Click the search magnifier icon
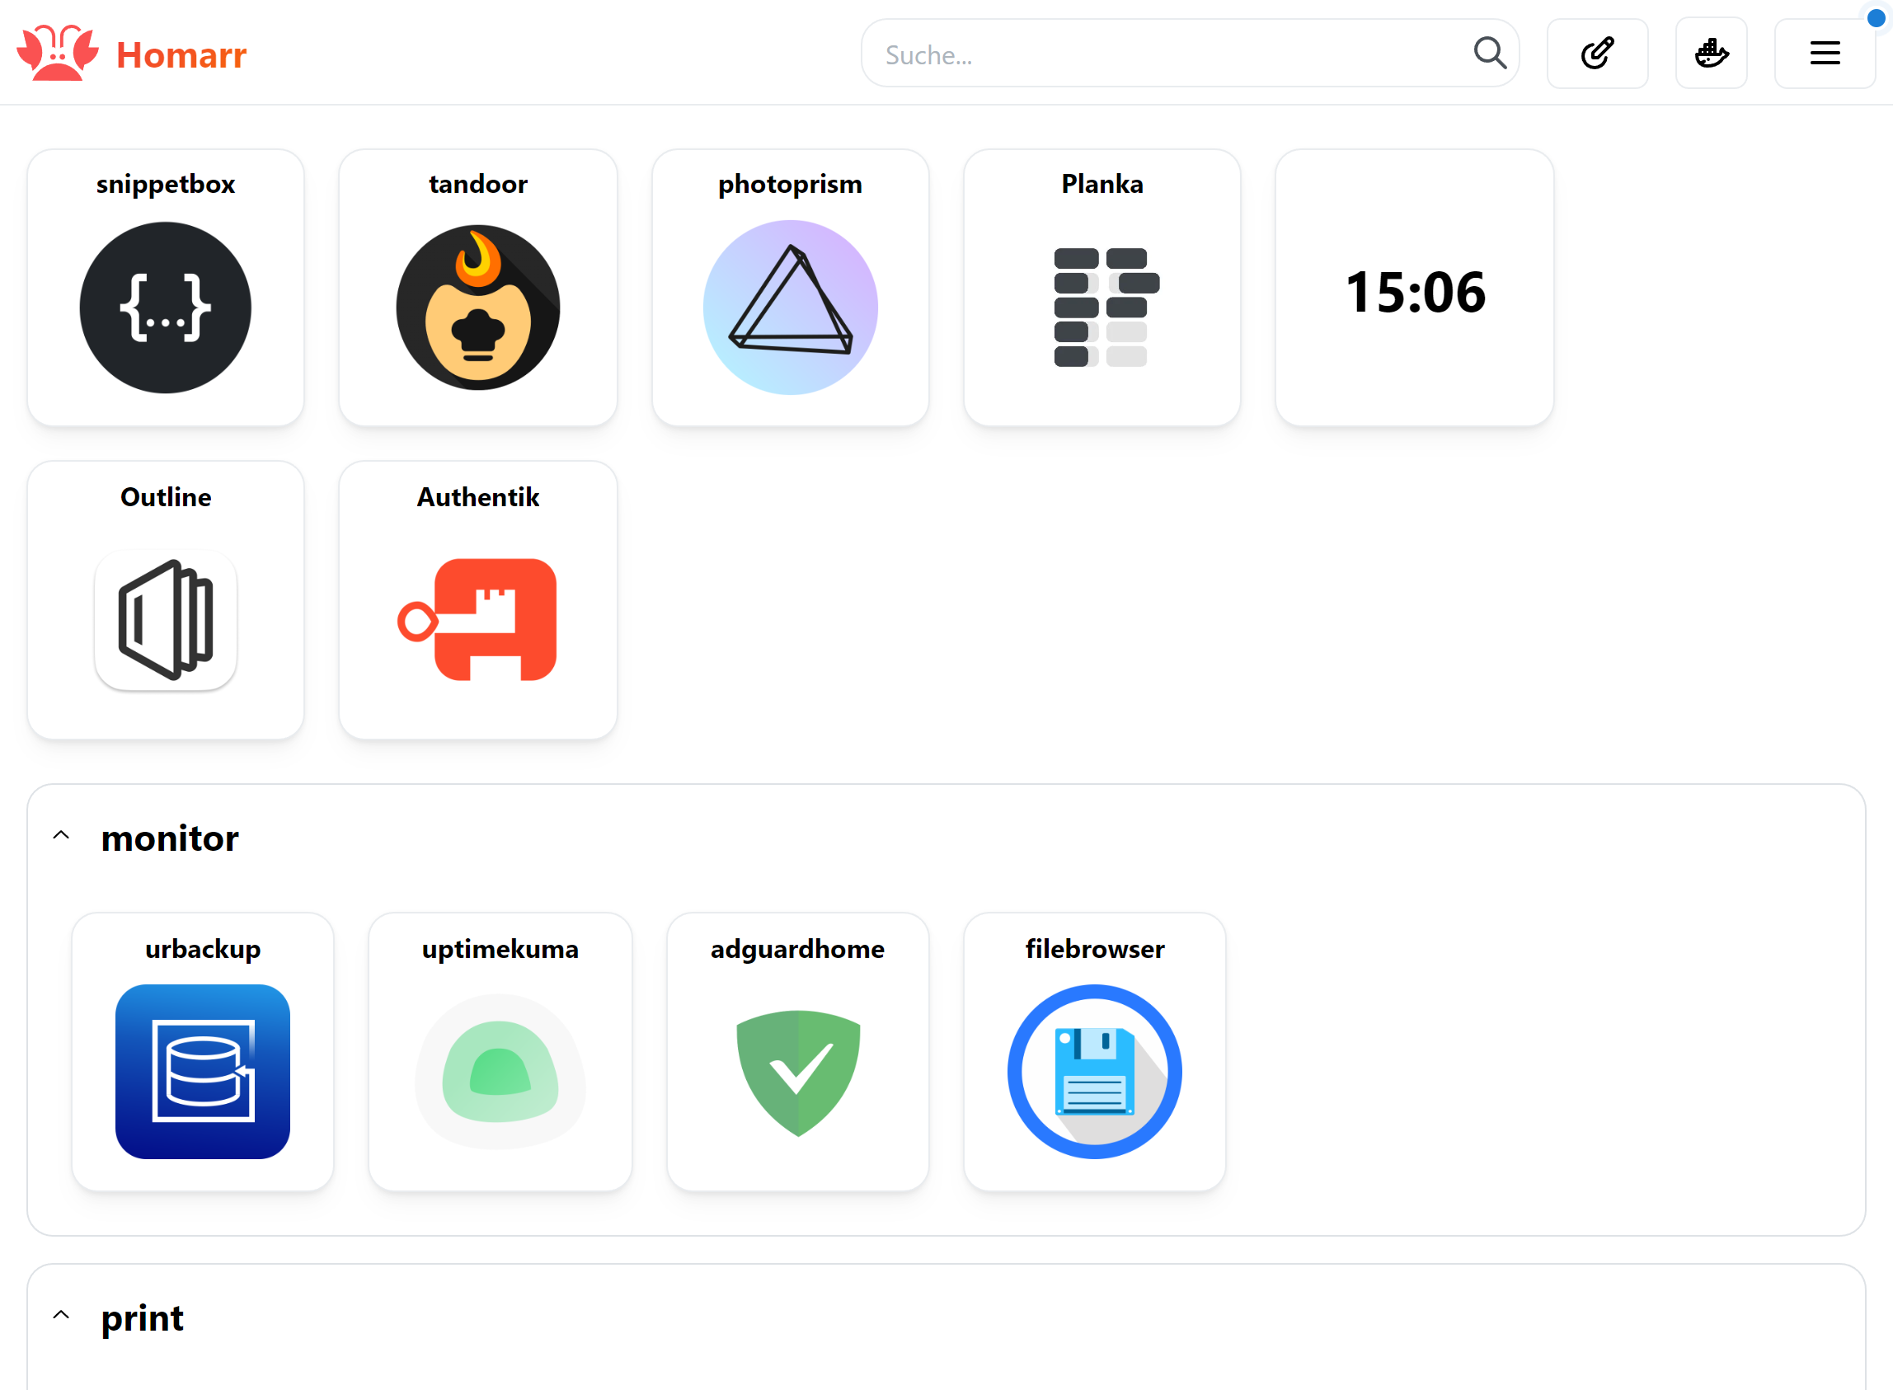The width and height of the screenshot is (1893, 1390). [x=1489, y=53]
